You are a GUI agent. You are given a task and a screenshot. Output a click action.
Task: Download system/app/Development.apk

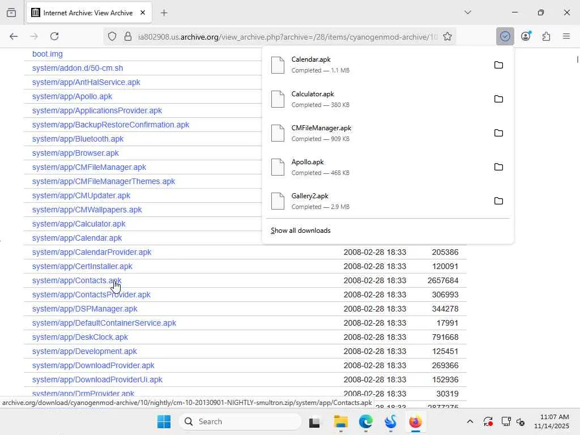(84, 351)
